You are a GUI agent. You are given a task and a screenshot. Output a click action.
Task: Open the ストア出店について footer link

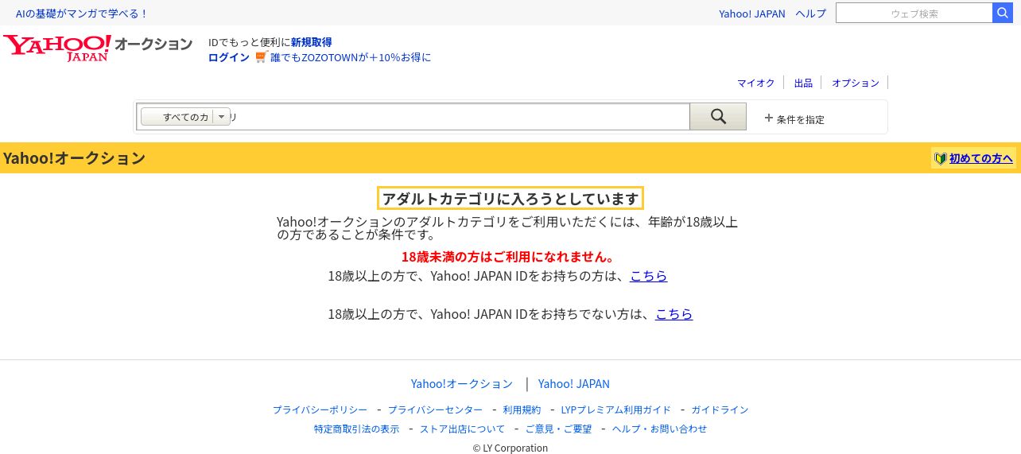coord(463,429)
